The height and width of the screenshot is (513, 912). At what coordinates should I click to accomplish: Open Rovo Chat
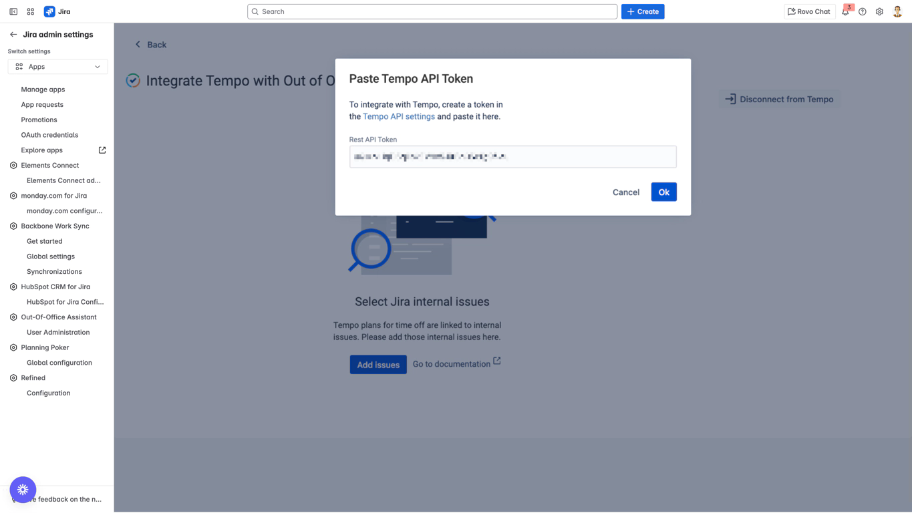click(808, 11)
